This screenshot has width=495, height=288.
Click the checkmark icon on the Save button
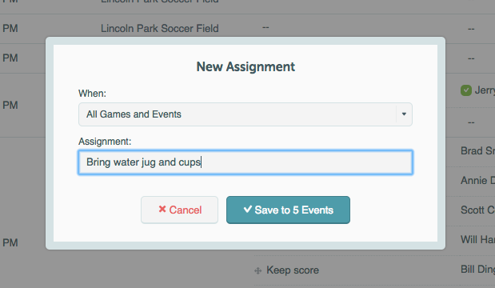(x=248, y=209)
